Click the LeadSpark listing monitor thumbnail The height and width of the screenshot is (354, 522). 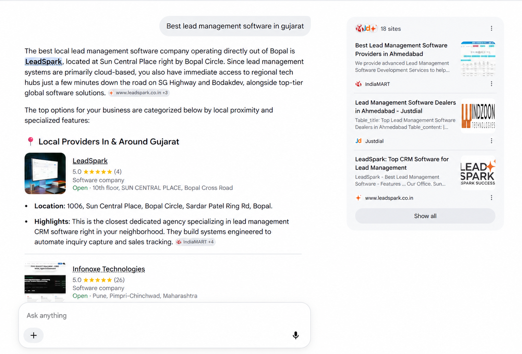45,173
